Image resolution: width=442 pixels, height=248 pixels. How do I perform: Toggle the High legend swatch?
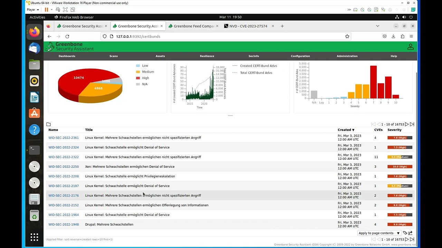pyautogui.click(x=138, y=78)
